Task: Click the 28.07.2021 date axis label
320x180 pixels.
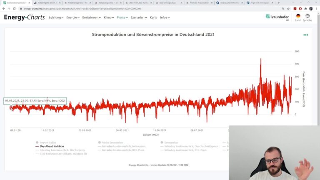Action: point(197,130)
